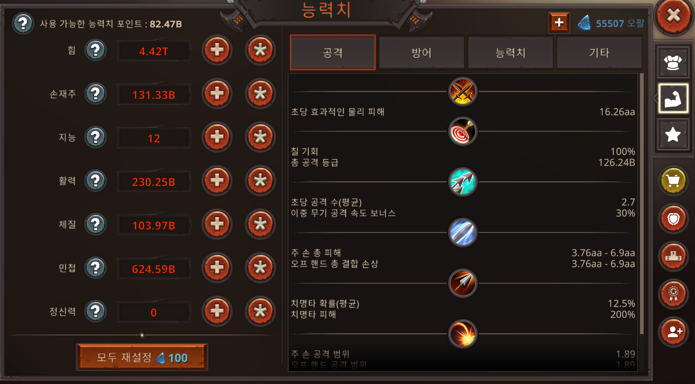
Task: Open the add friend icon
Action: tap(673, 332)
